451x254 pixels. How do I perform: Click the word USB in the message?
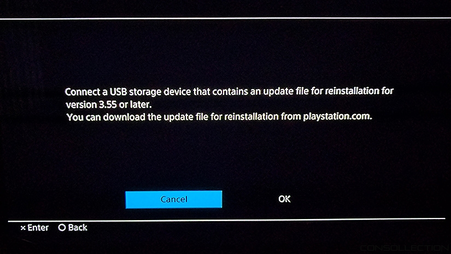[119, 92]
